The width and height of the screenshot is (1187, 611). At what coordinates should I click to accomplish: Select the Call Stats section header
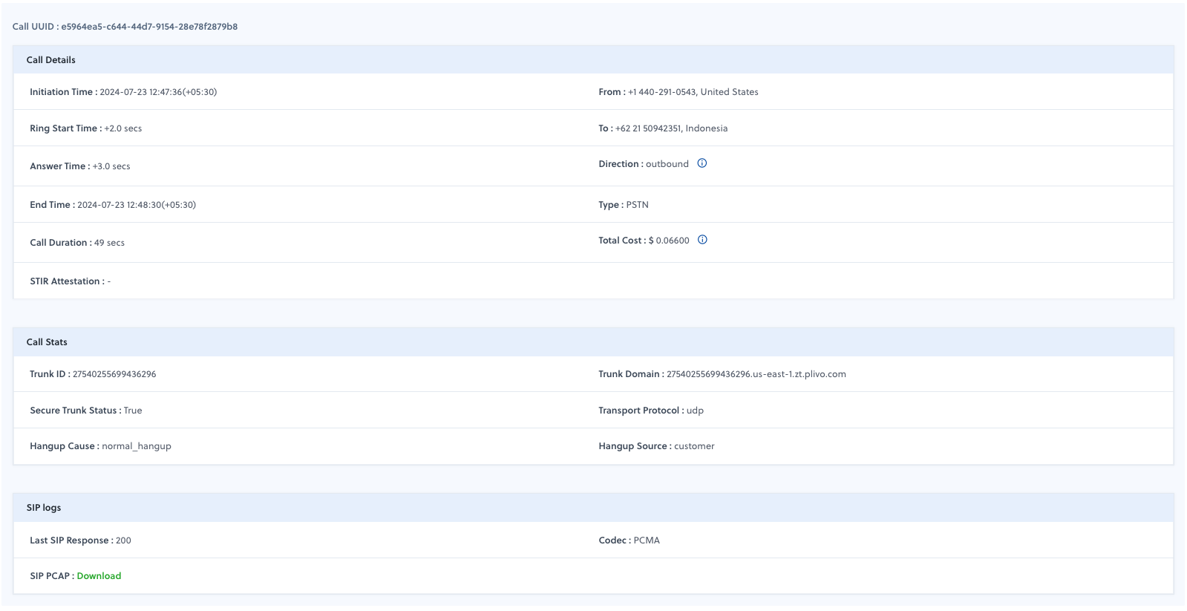tap(47, 342)
